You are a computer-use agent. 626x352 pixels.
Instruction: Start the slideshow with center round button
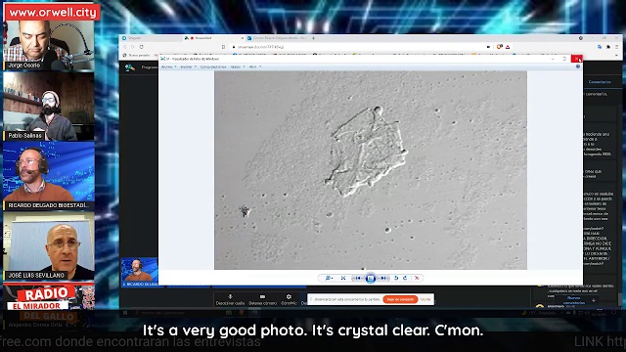pos(371,278)
